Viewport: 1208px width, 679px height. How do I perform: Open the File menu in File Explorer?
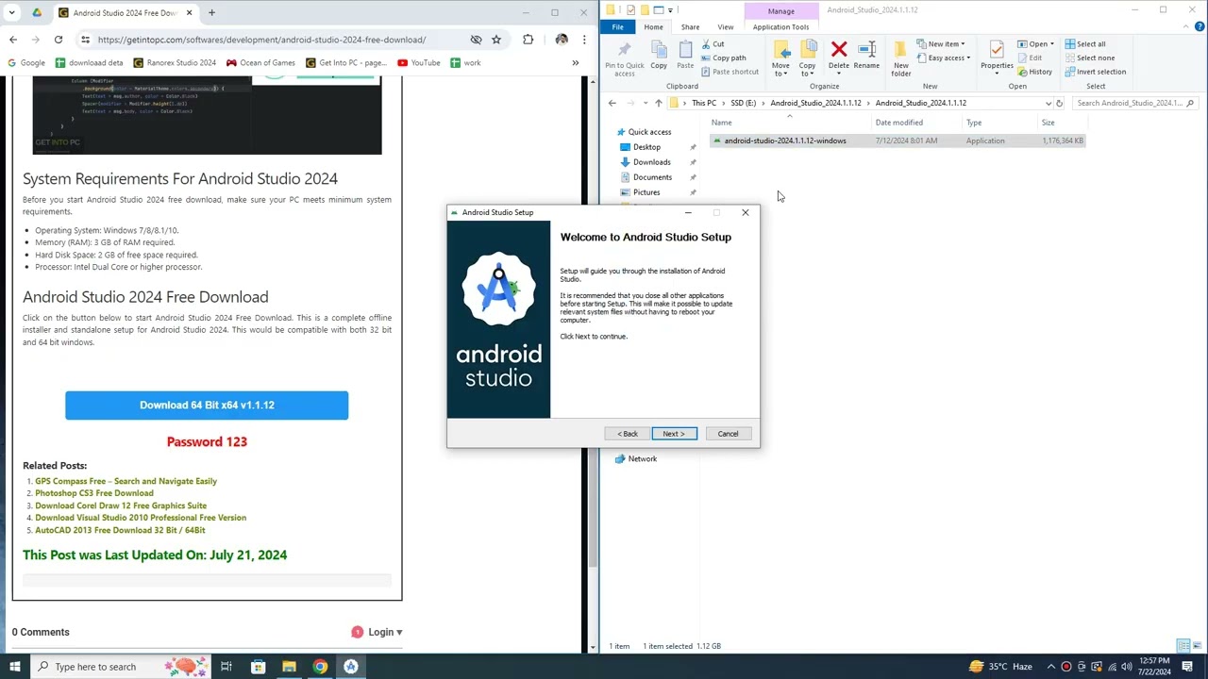(x=617, y=26)
